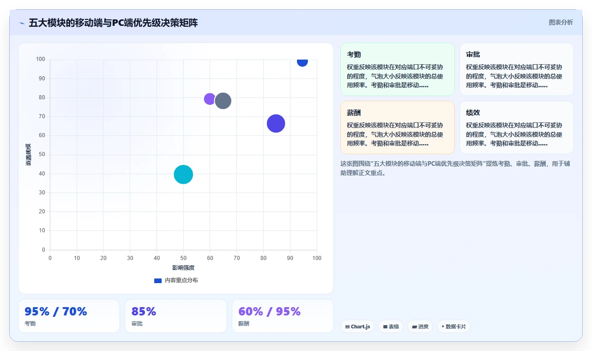Open the 绩效 info card
Image resolution: width=592 pixels, height=351 pixels.
(x=517, y=127)
